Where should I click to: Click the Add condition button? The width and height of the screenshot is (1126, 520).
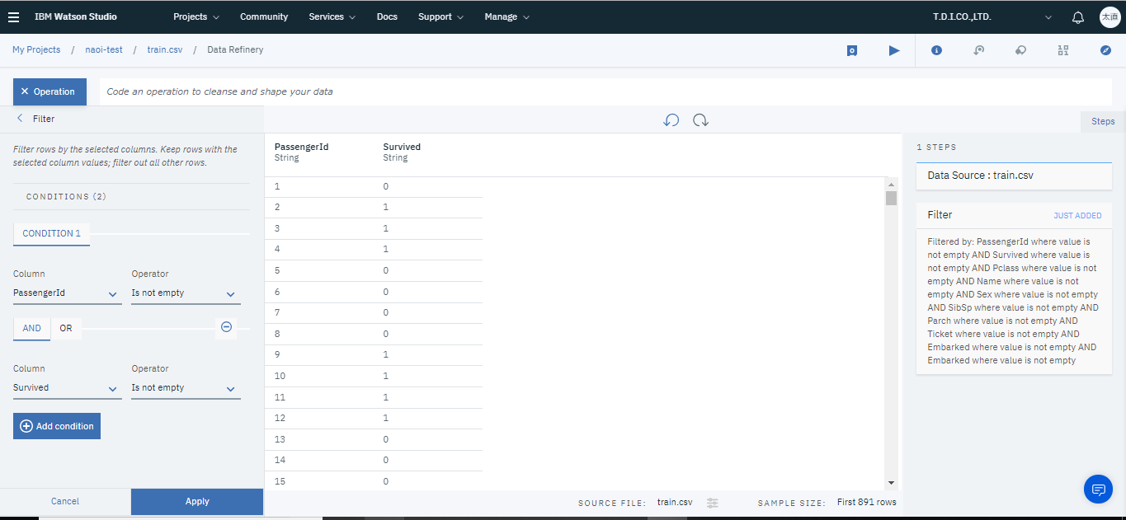[x=57, y=426]
